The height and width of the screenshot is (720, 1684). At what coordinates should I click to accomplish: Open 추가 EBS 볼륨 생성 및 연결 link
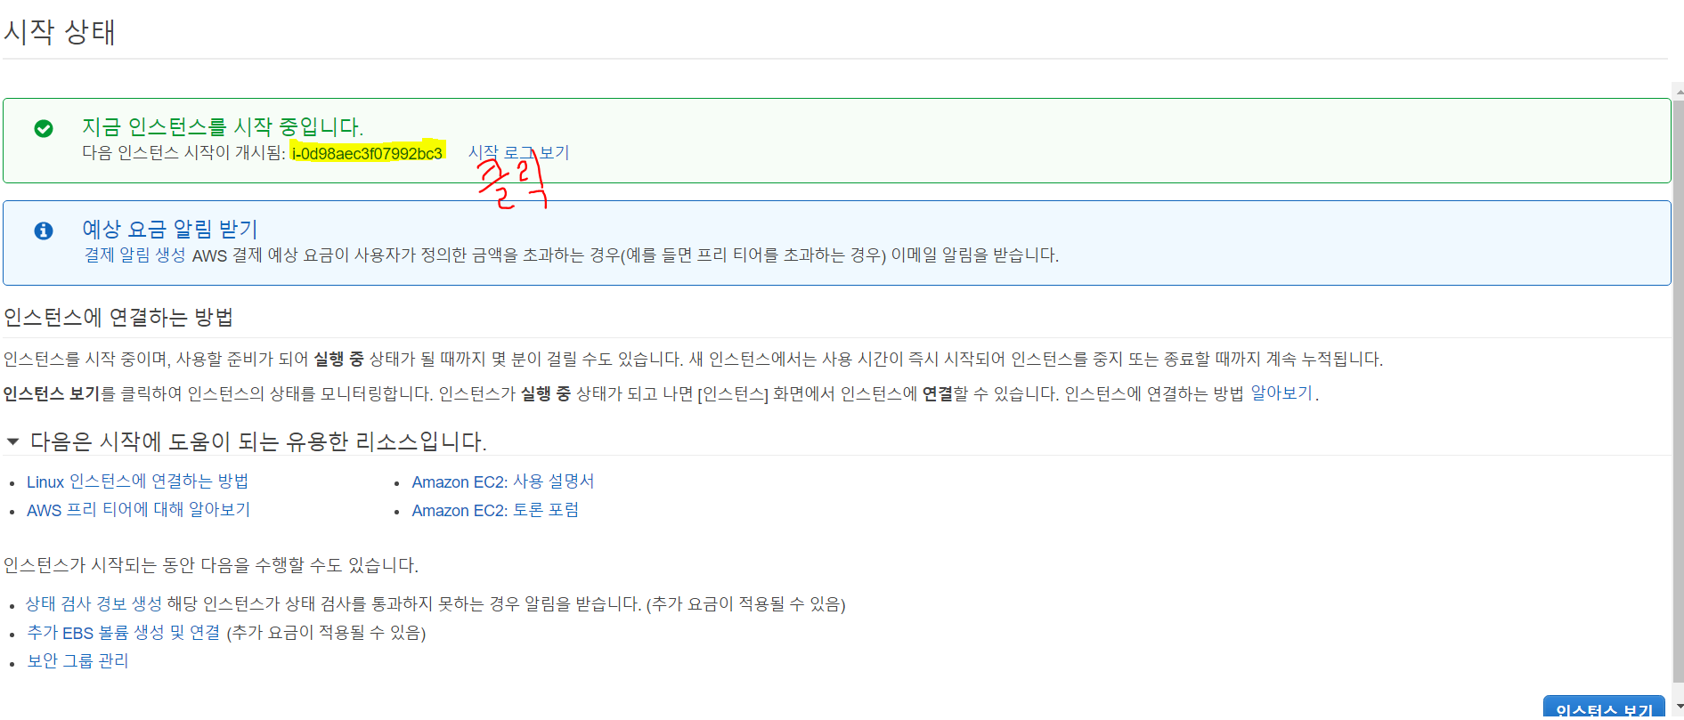click(123, 633)
